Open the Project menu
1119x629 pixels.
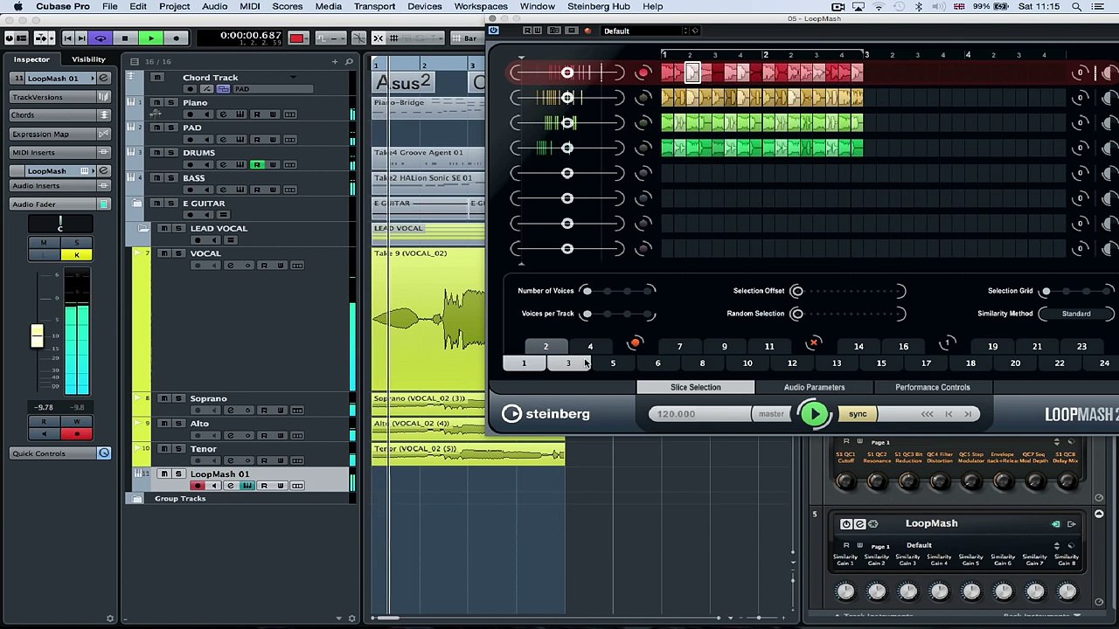(174, 7)
